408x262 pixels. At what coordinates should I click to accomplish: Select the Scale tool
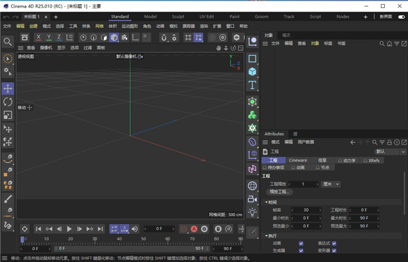click(x=7, y=115)
